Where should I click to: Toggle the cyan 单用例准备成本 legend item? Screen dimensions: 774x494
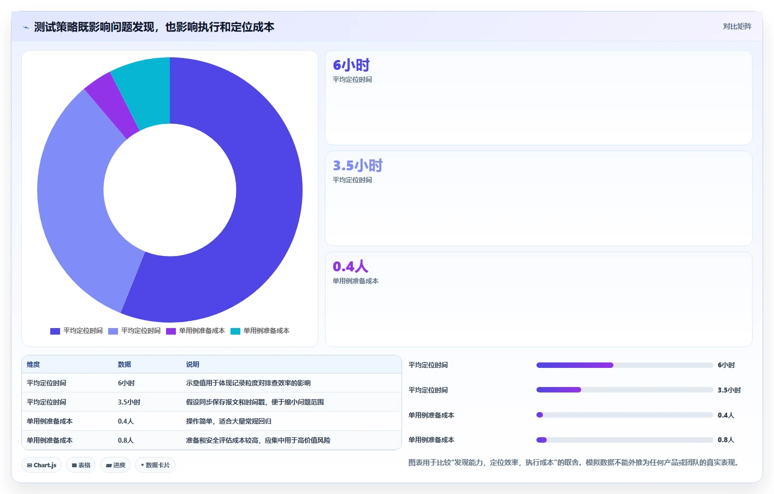260,331
